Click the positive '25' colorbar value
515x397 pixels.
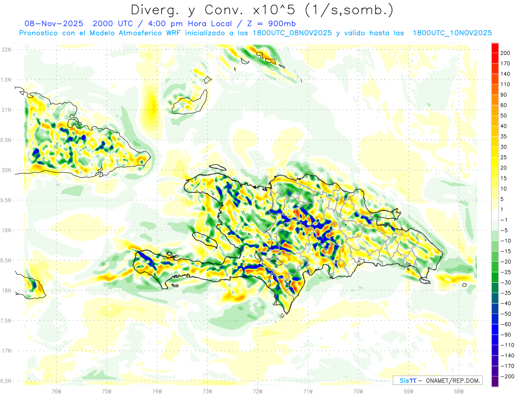coord(504,157)
